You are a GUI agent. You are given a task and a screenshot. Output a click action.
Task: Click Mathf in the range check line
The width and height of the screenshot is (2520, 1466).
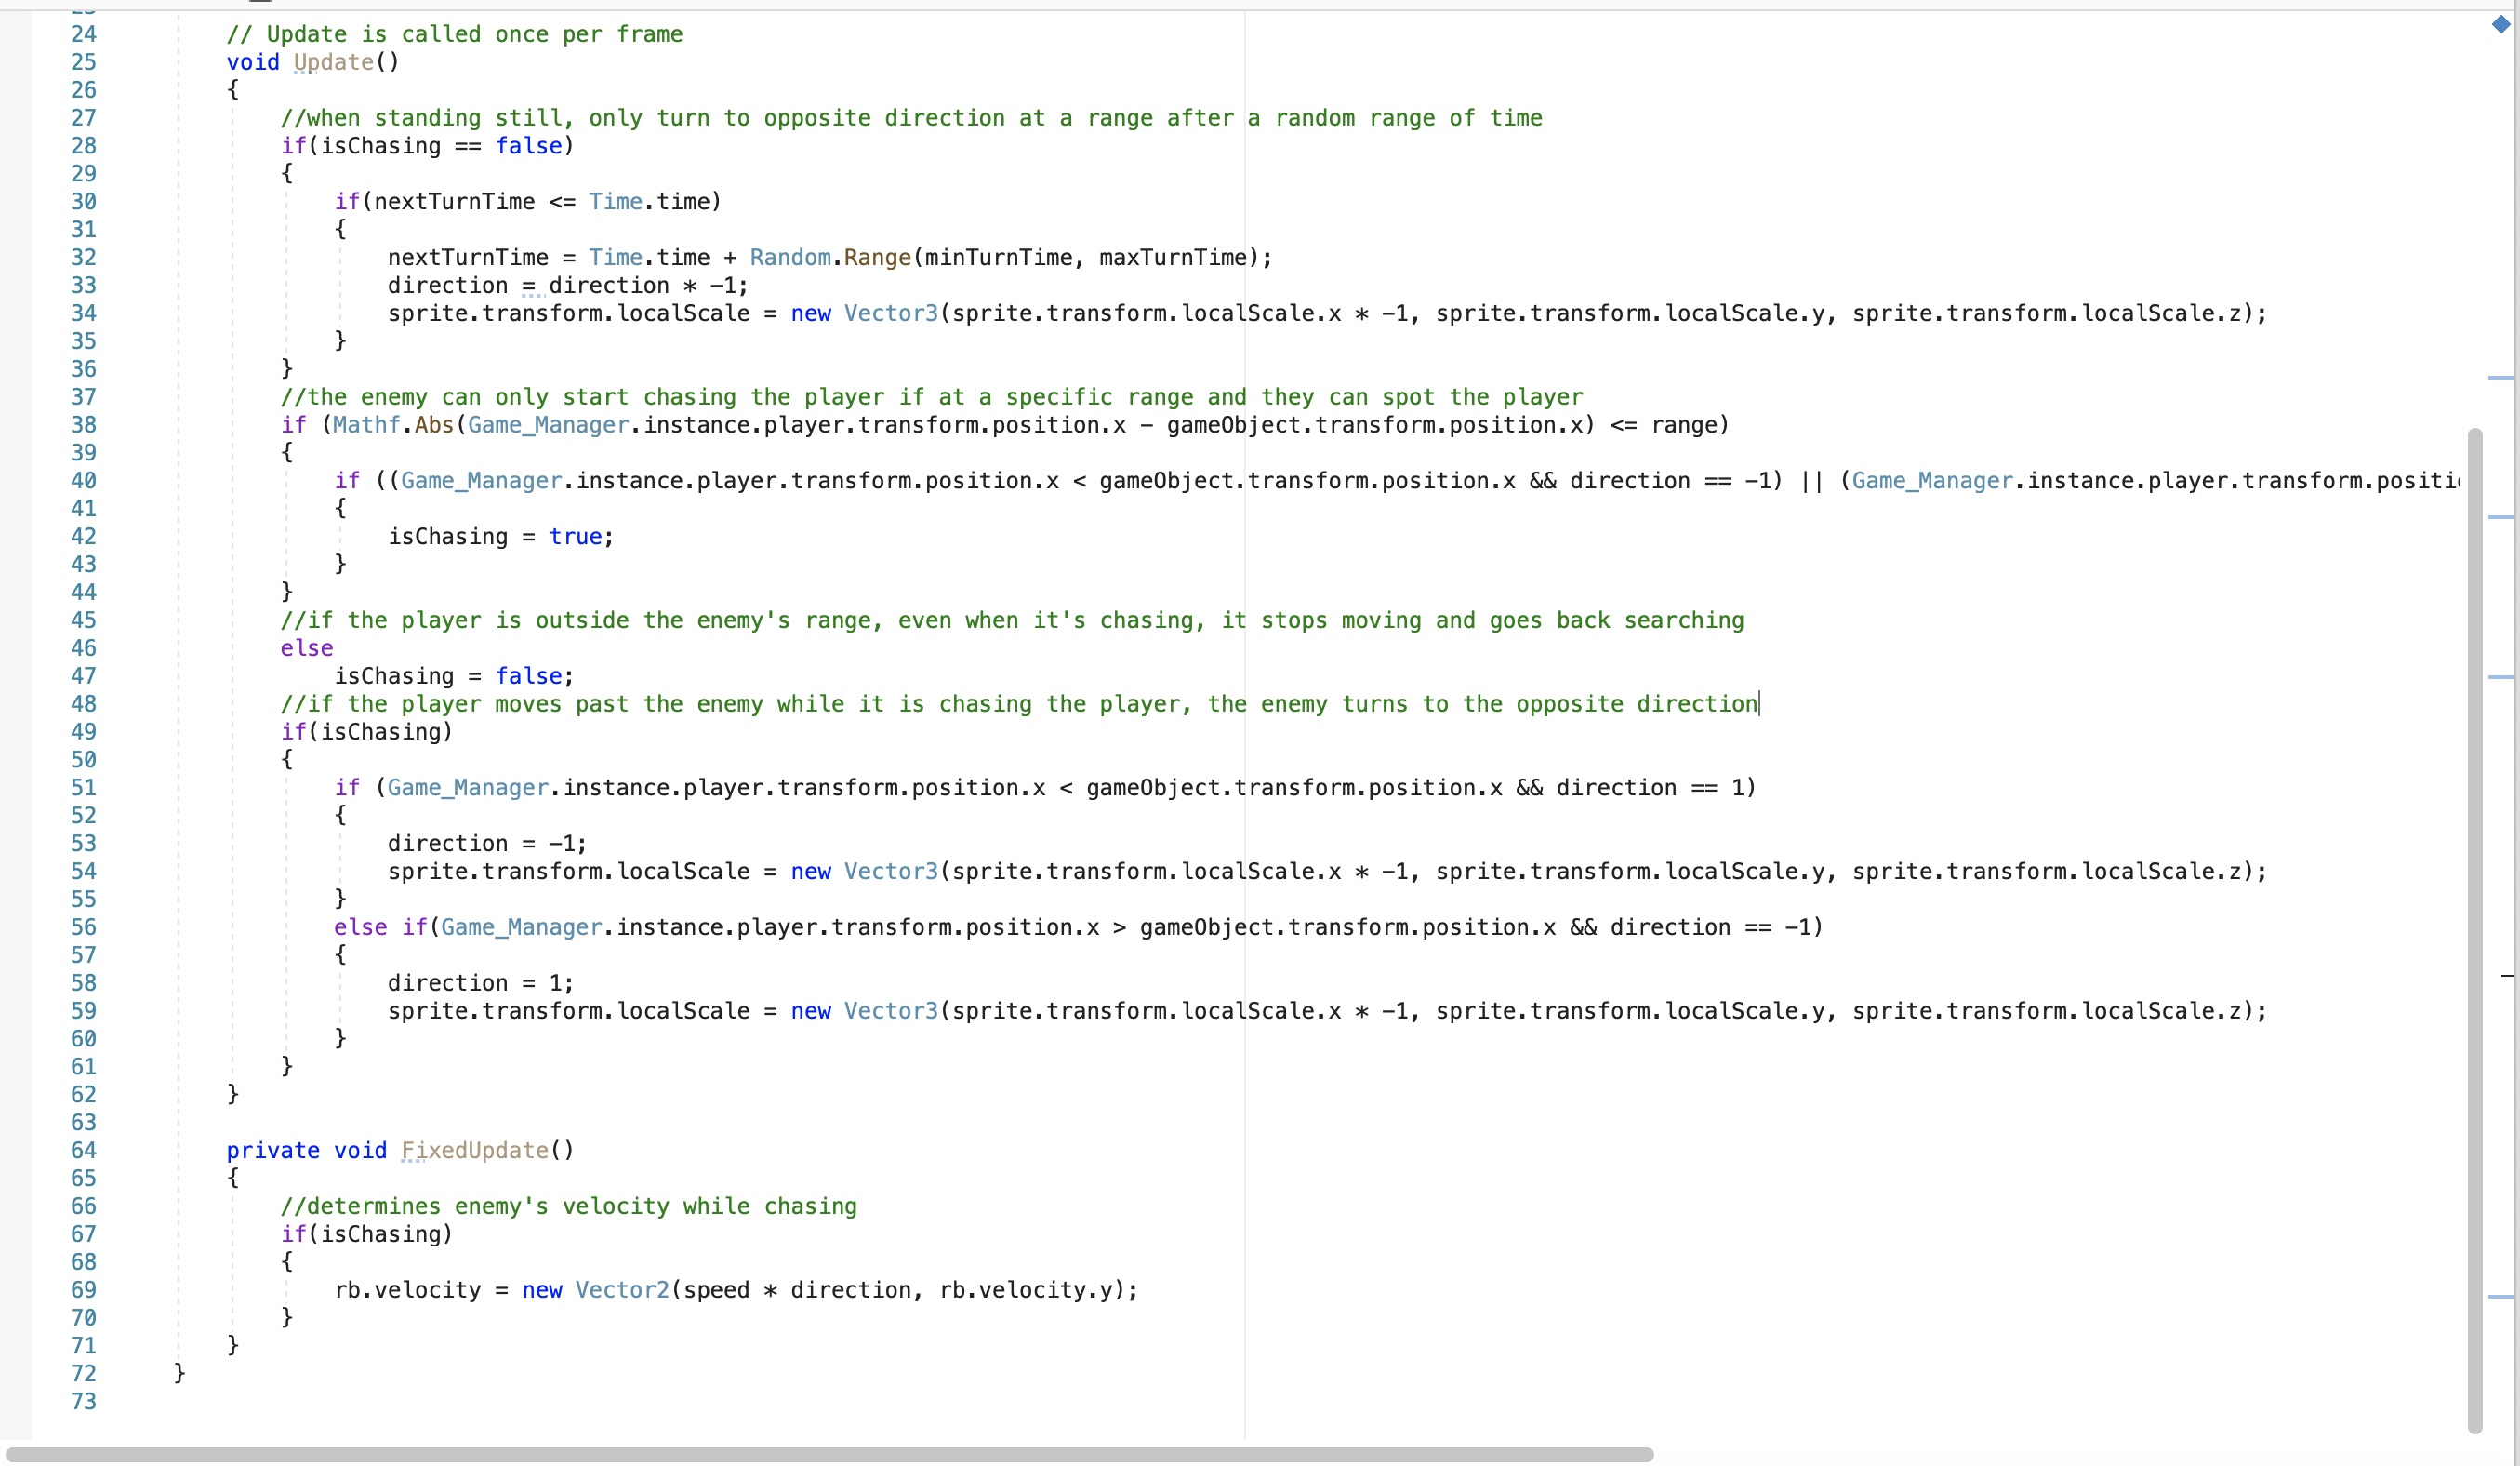pyautogui.click(x=365, y=425)
